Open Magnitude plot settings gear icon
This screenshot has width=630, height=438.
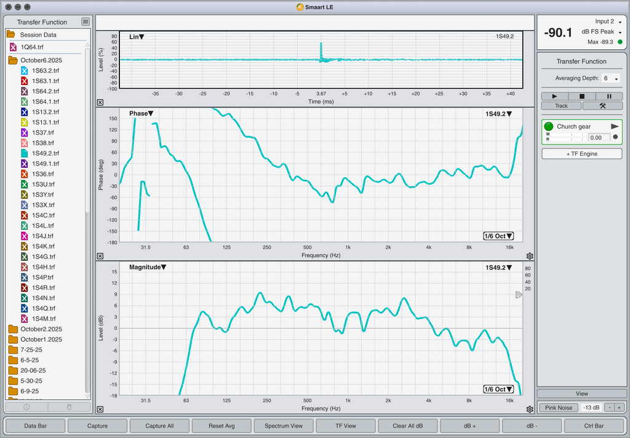click(530, 409)
